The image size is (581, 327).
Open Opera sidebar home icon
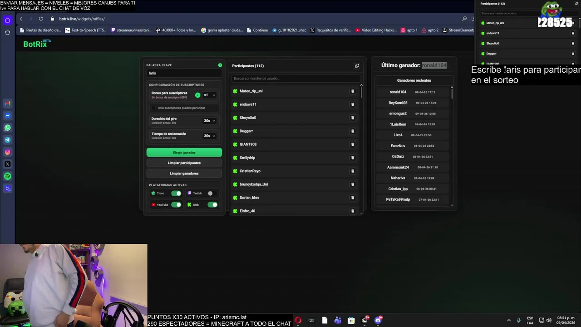(x=7, y=20)
